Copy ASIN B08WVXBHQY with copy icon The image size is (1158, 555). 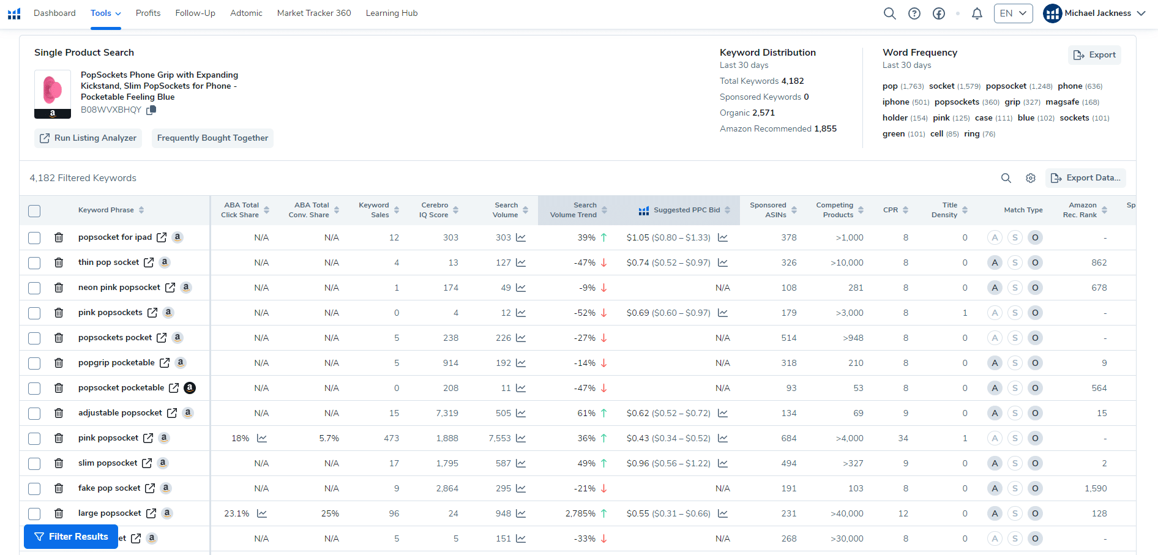tap(151, 110)
